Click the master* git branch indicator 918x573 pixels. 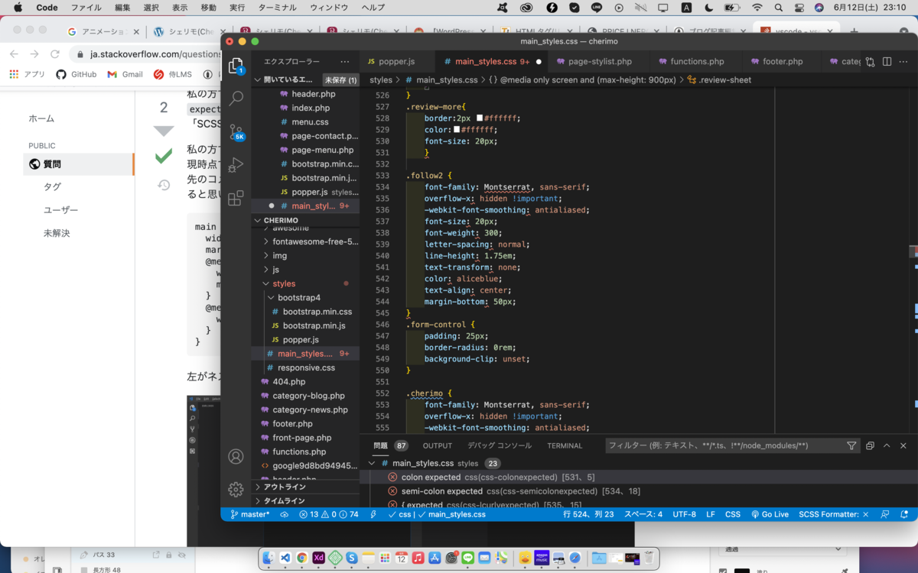[x=250, y=514]
